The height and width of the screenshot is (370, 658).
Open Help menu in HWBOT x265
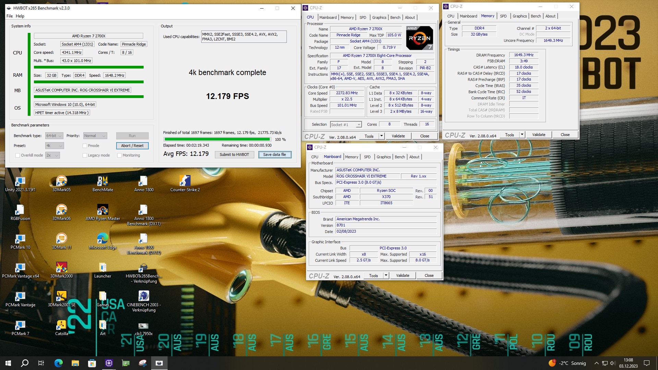(20, 16)
